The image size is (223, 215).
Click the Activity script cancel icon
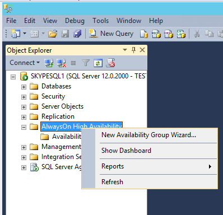pos(110,63)
